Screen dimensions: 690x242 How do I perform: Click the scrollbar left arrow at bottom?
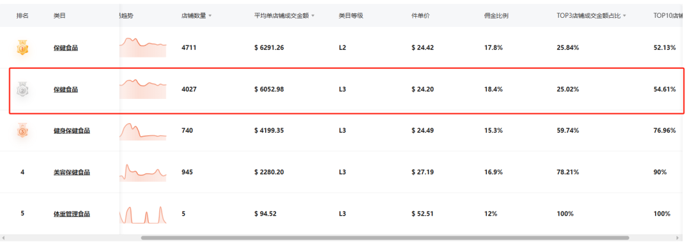(x=4, y=238)
